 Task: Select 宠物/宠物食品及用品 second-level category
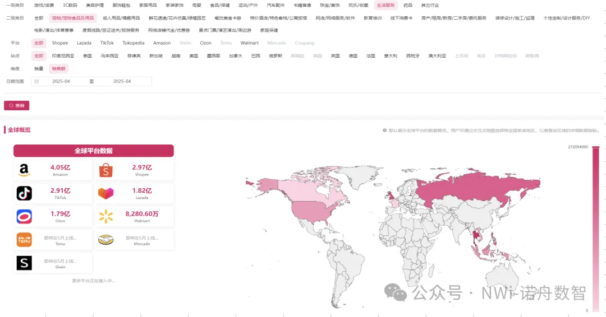pyautogui.click(x=73, y=18)
